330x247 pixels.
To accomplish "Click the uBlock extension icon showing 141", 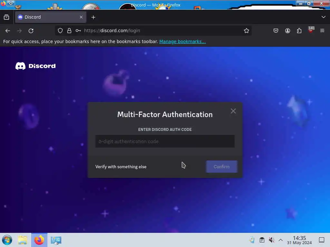I will point(311,30).
